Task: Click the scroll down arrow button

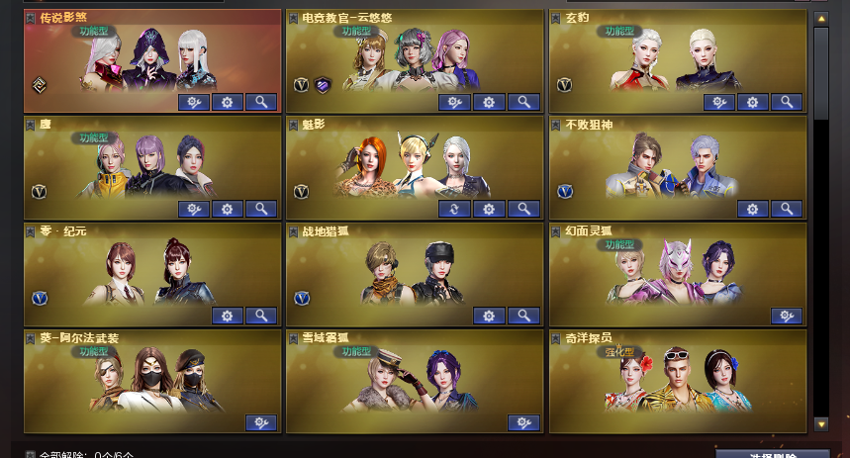Action: click(x=821, y=423)
